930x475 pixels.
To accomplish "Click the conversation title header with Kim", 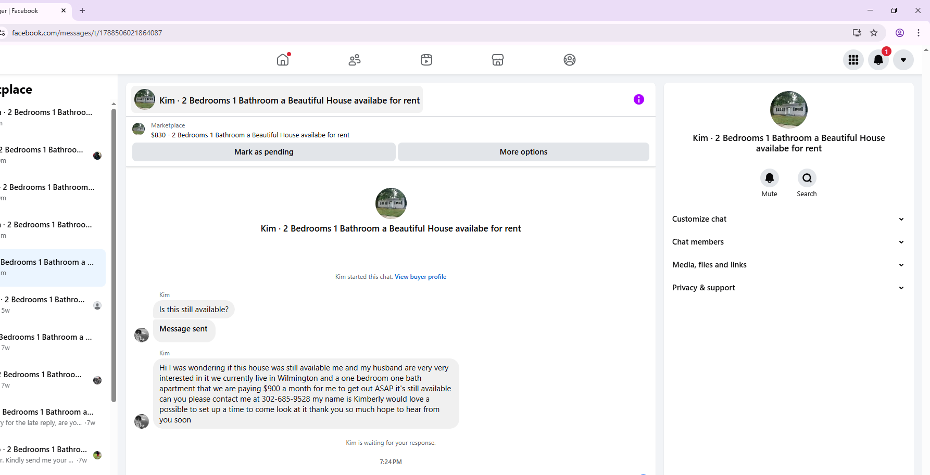I will click(x=277, y=100).
